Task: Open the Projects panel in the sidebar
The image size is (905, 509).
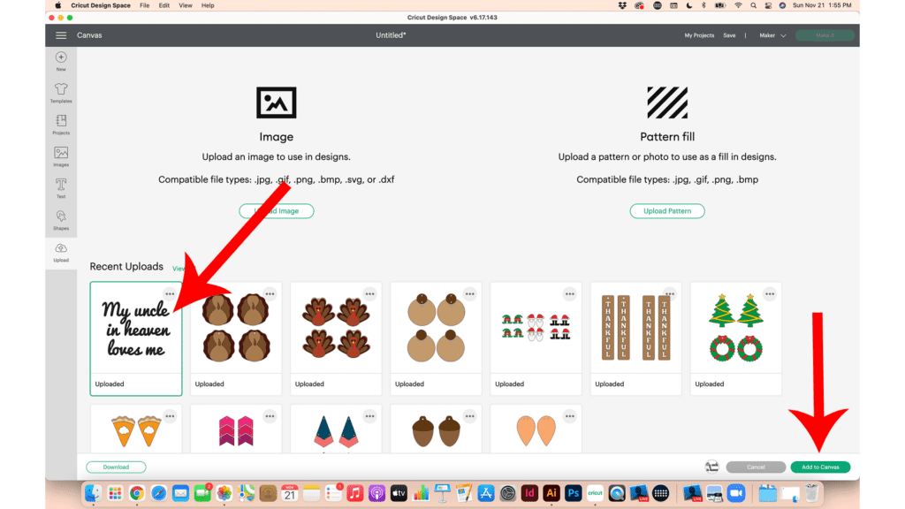Action: (61, 124)
